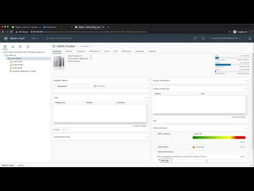Collapse the vCenter server tree node
This screenshot has height=191, width=254.
click(2, 52)
